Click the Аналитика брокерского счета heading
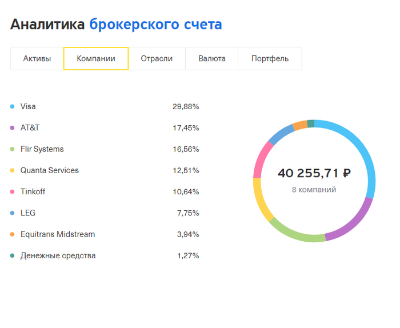The image size is (400, 328). point(116,25)
